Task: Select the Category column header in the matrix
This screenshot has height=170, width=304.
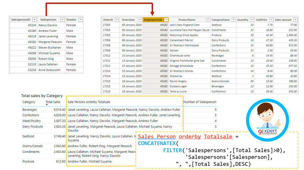Action: 29,102
